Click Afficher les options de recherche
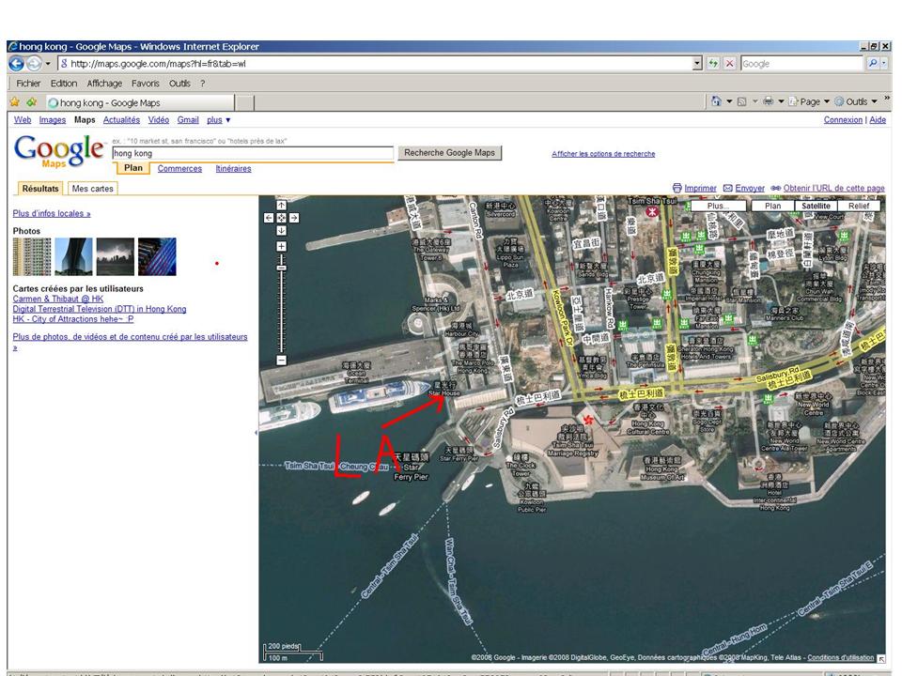This screenshot has height=676, width=902. click(603, 153)
